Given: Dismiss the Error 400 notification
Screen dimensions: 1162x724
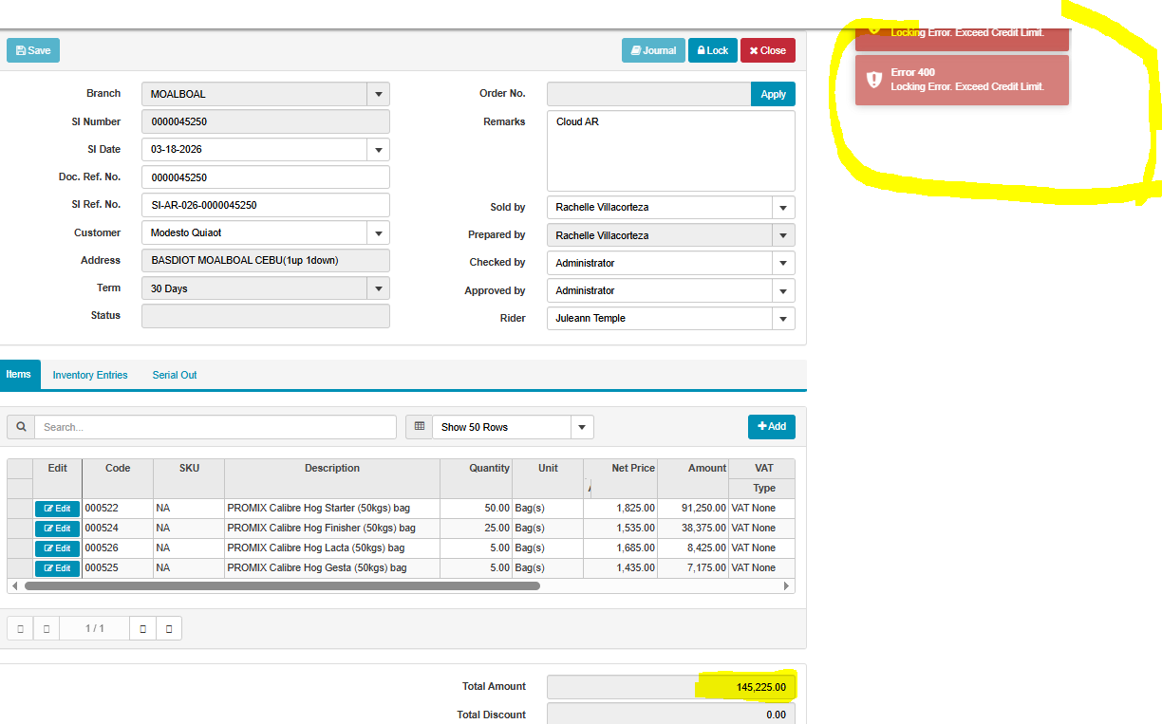Looking at the screenshot, I should point(962,80).
